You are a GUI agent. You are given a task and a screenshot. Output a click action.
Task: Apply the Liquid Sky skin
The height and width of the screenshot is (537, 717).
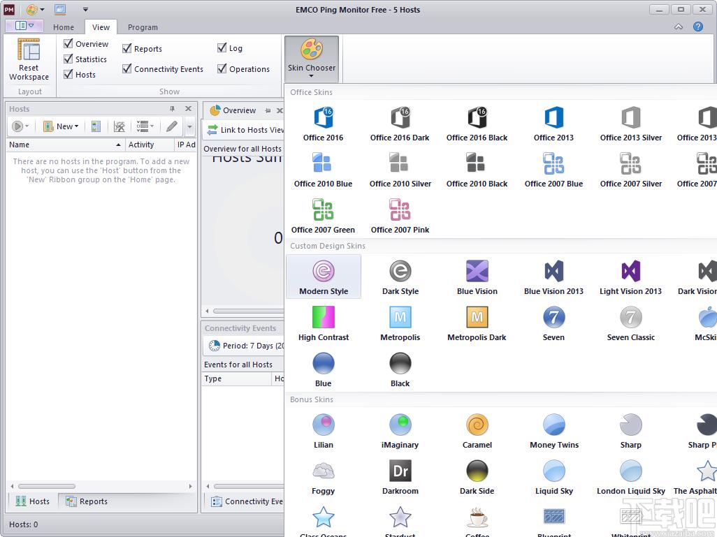553,477
